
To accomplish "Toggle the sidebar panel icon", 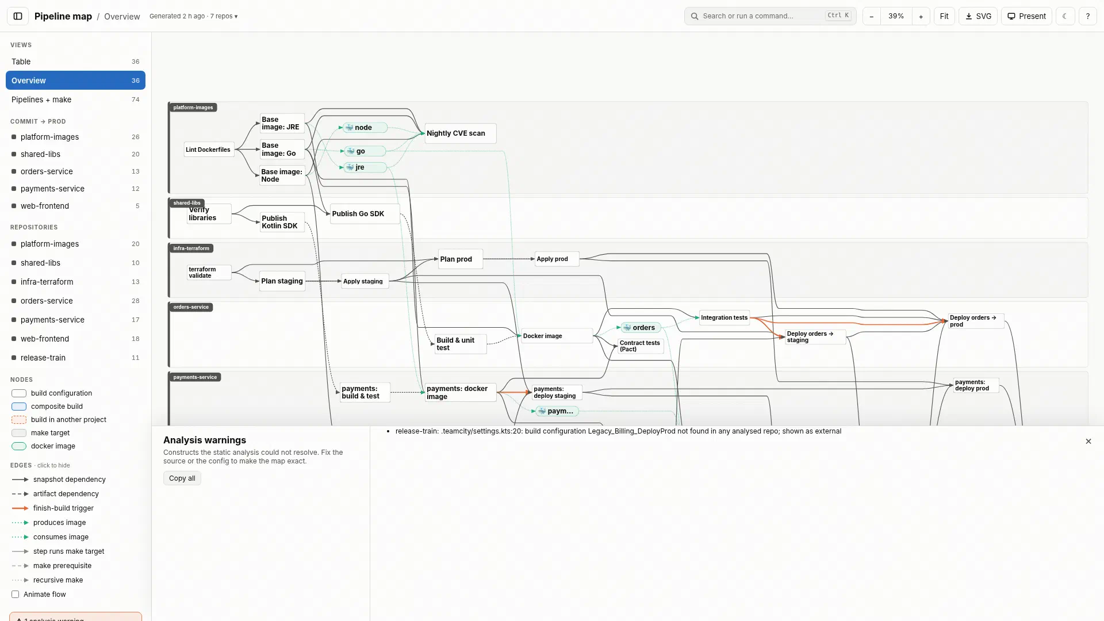I will tap(18, 16).
